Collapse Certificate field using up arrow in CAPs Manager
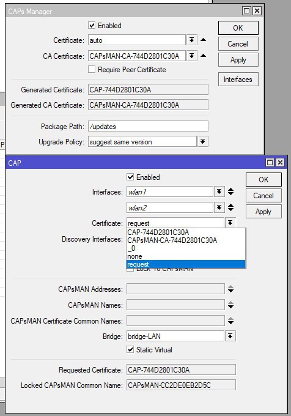 [204, 40]
